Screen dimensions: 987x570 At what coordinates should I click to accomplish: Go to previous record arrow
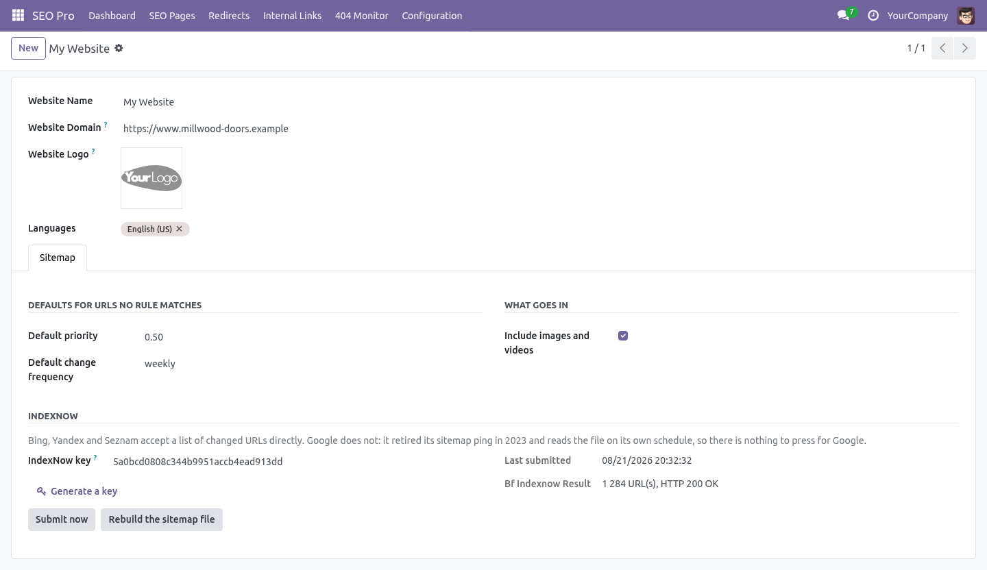coord(942,48)
